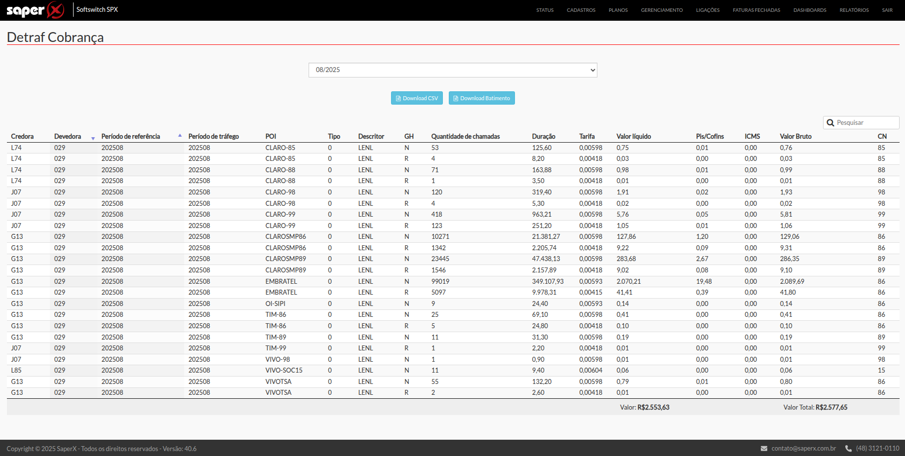Click SAIR to log out
This screenshot has width=905, height=456.
click(887, 10)
